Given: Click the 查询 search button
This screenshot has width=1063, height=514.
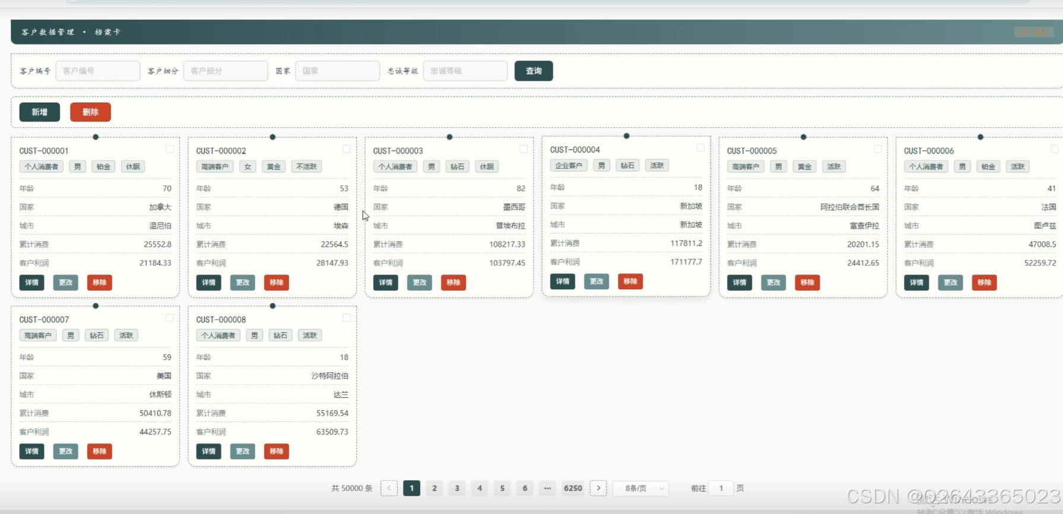Looking at the screenshot, I should [534, 71].
